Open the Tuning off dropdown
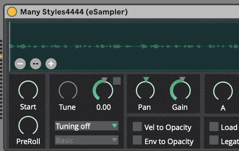The height and width of the screenshot is (151, 239). click(87, 126)
